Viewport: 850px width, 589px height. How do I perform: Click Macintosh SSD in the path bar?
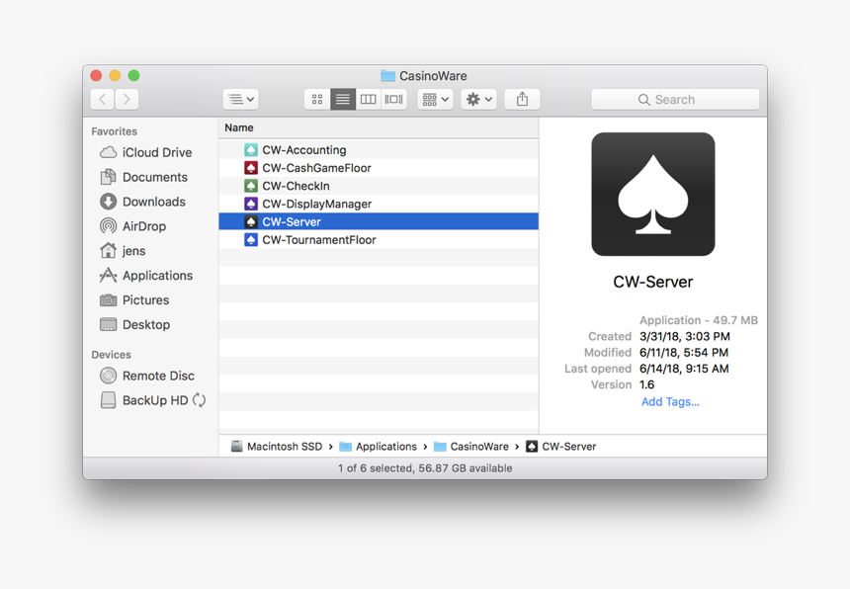pyautogui.click(x=284, y=447)
